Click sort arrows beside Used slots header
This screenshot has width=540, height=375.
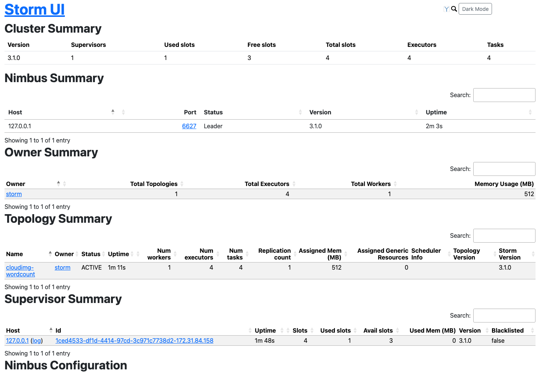click(x=355, y=330)
